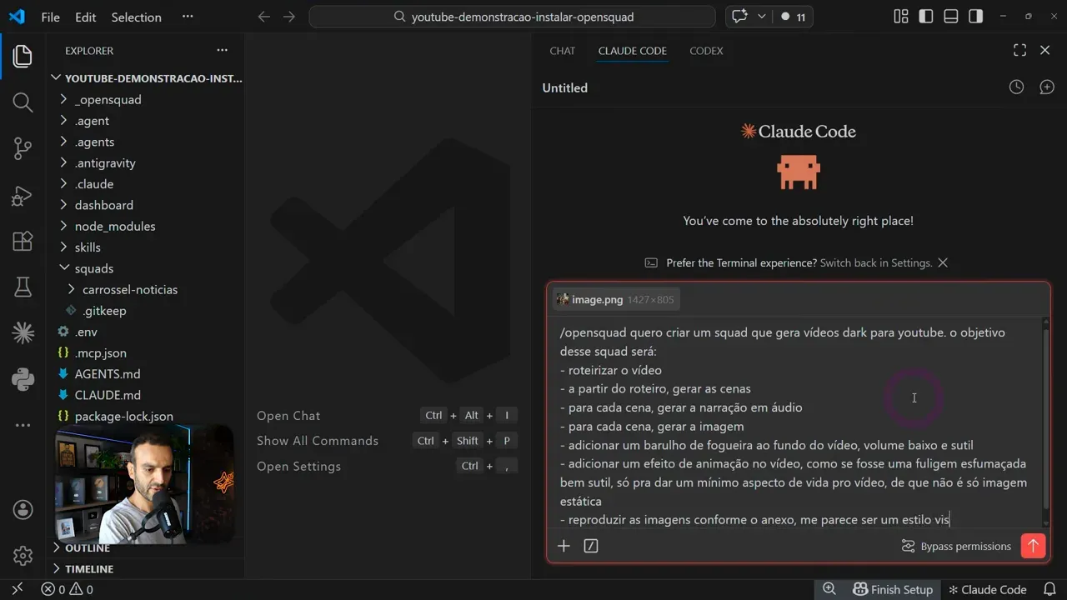Open the Source Control view
Image resolution: width=1067 pixels, height=600 pixels.
click(23, 147)
